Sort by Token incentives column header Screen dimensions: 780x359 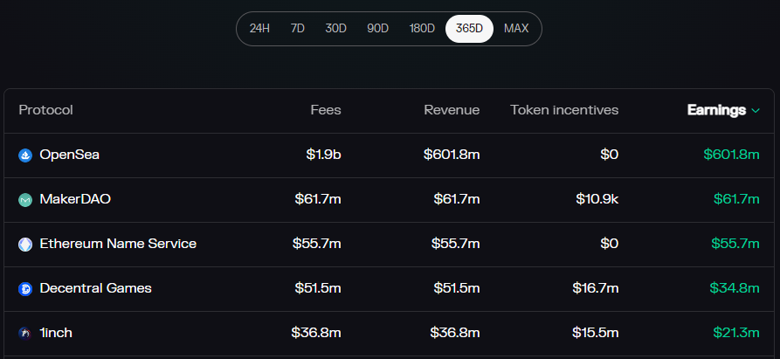pyautogui.click(x=564, y=110)
